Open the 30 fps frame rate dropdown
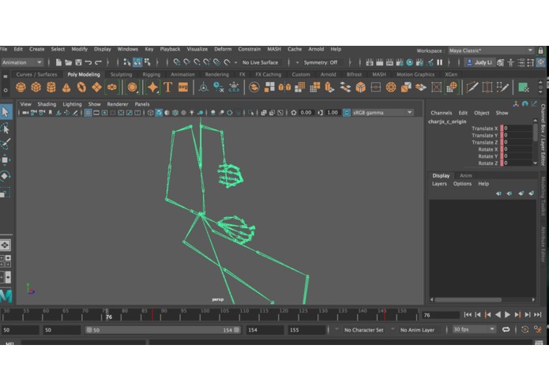The image size is (549, 390). tap(474, 329)
